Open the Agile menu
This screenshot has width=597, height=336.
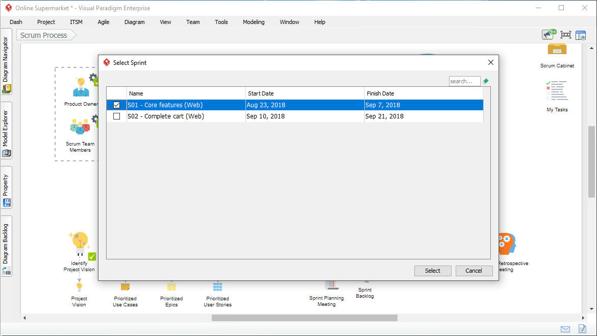tap(104, 22)
